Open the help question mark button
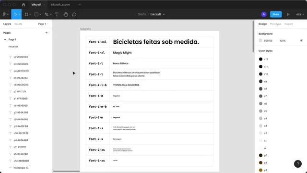 pos(298,164)
